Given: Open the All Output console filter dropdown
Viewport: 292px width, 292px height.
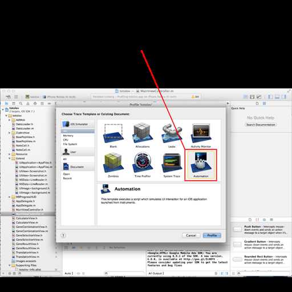Looking at the screenshot, I should click(x=156, y=273).
